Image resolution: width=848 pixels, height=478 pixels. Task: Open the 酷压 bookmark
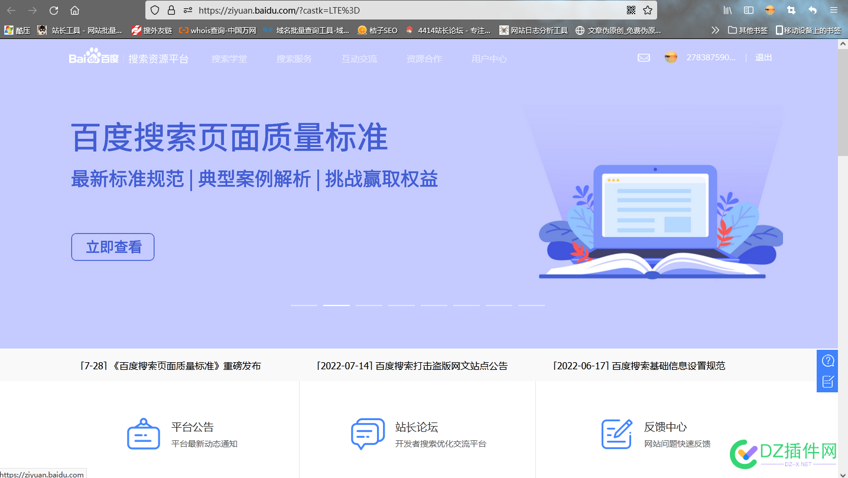17,30
